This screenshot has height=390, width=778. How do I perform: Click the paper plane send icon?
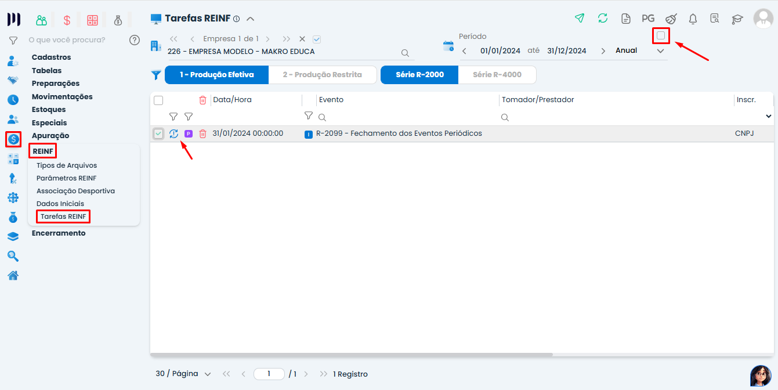[x=579, y=18]
